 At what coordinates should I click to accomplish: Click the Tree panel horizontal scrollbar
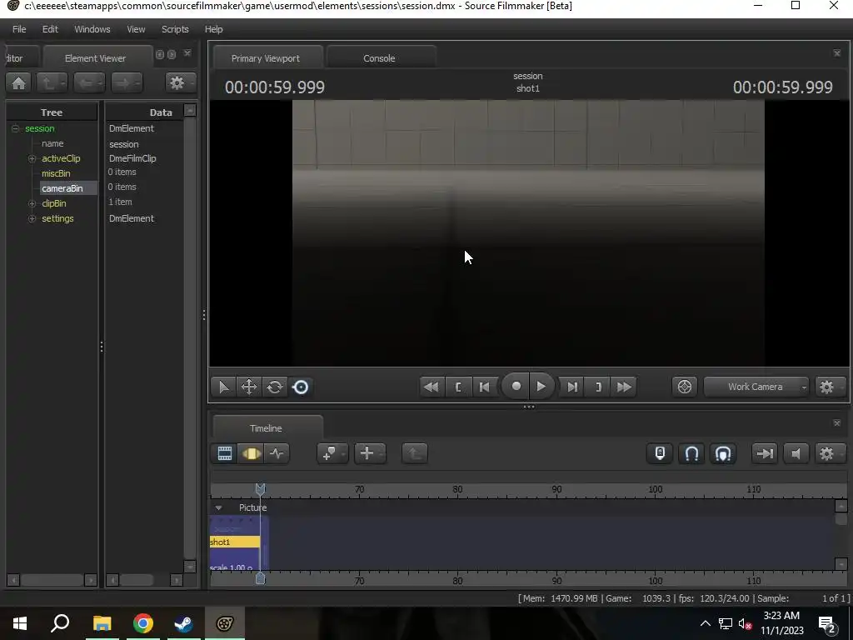tap(52, 580)
